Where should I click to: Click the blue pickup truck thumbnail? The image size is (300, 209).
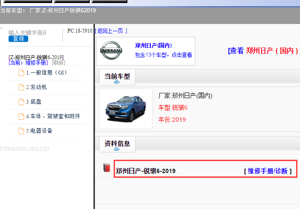[126, 109]
